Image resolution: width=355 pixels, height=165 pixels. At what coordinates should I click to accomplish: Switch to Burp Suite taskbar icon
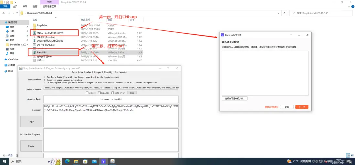click(103, 161)
